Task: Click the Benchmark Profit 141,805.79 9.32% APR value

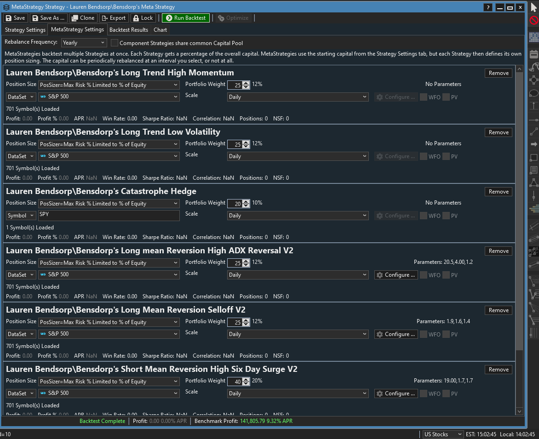Action: point(266,421)
